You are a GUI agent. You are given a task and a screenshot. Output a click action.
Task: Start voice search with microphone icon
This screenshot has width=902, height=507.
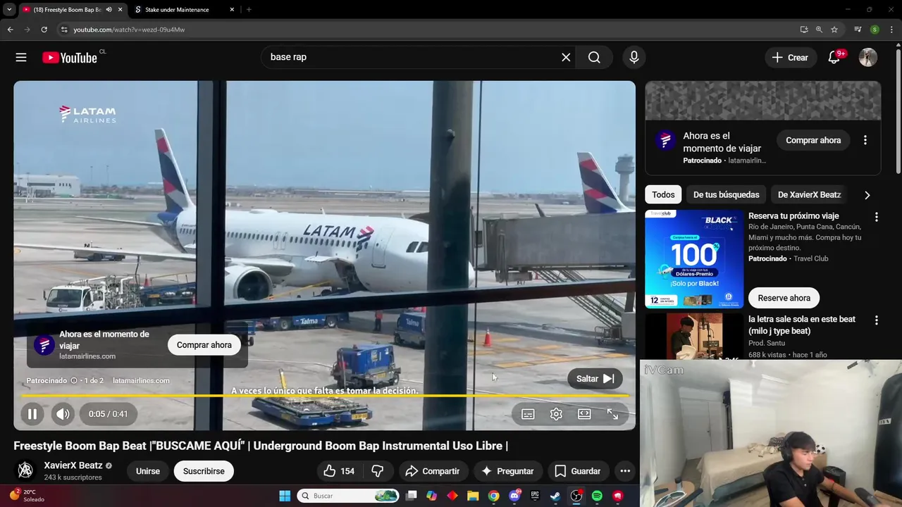(634, 58)
